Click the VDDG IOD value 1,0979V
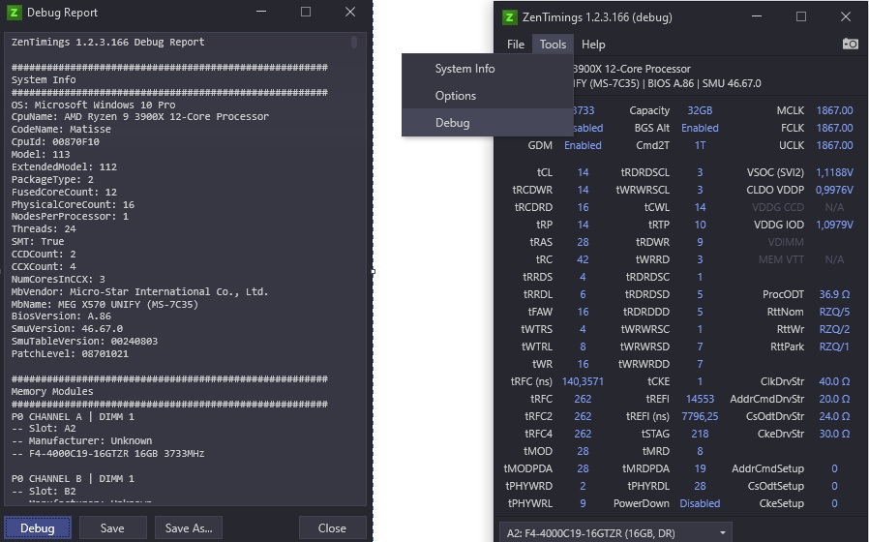This screenshot has height=542, width=869. 834,225
